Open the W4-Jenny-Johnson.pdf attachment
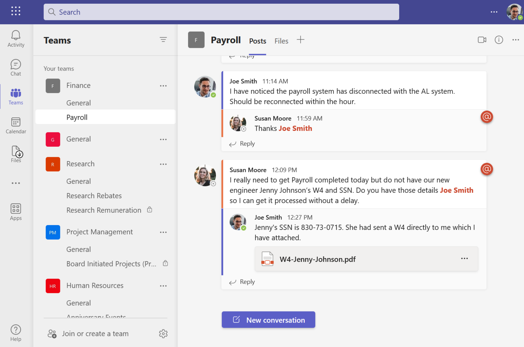Viewport: 524px width, 347px height. tap(366, 259)
